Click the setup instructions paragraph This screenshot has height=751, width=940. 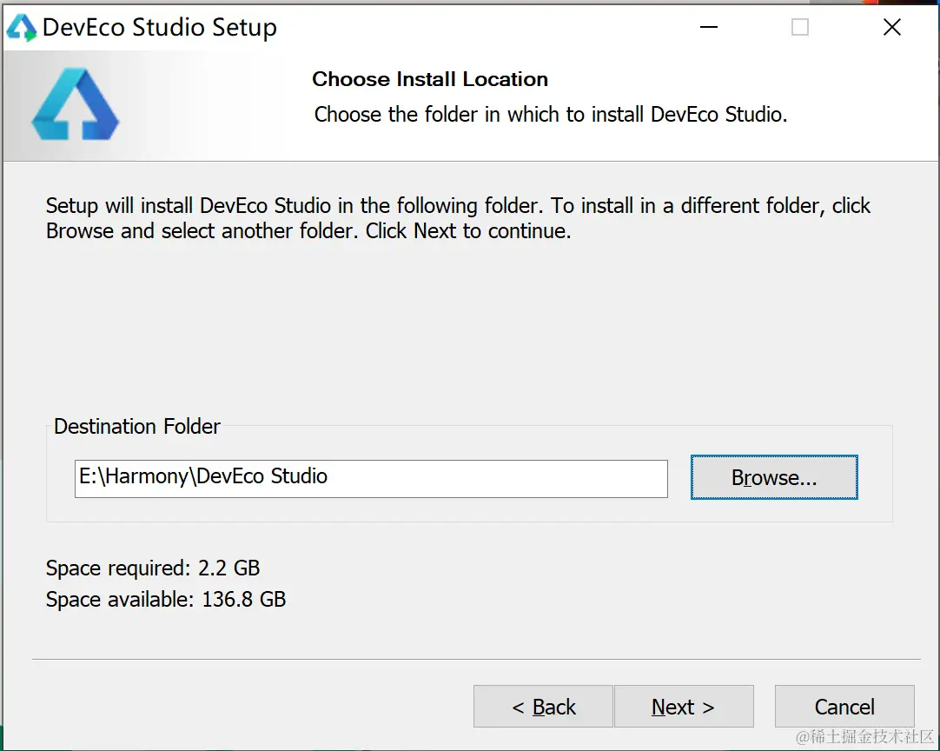click(458, 219)
